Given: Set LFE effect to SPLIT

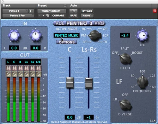Looking at the screenshot, I should (x=125, y=49).
